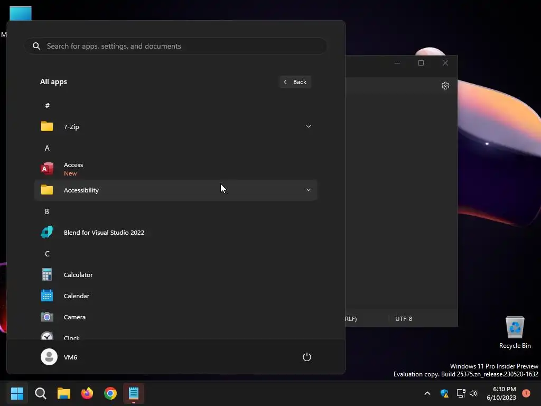Image resolution: width=541 pixels, height=406 pixels.
Task: Open the Recycle Bin desktop icon
Action: 515,333
